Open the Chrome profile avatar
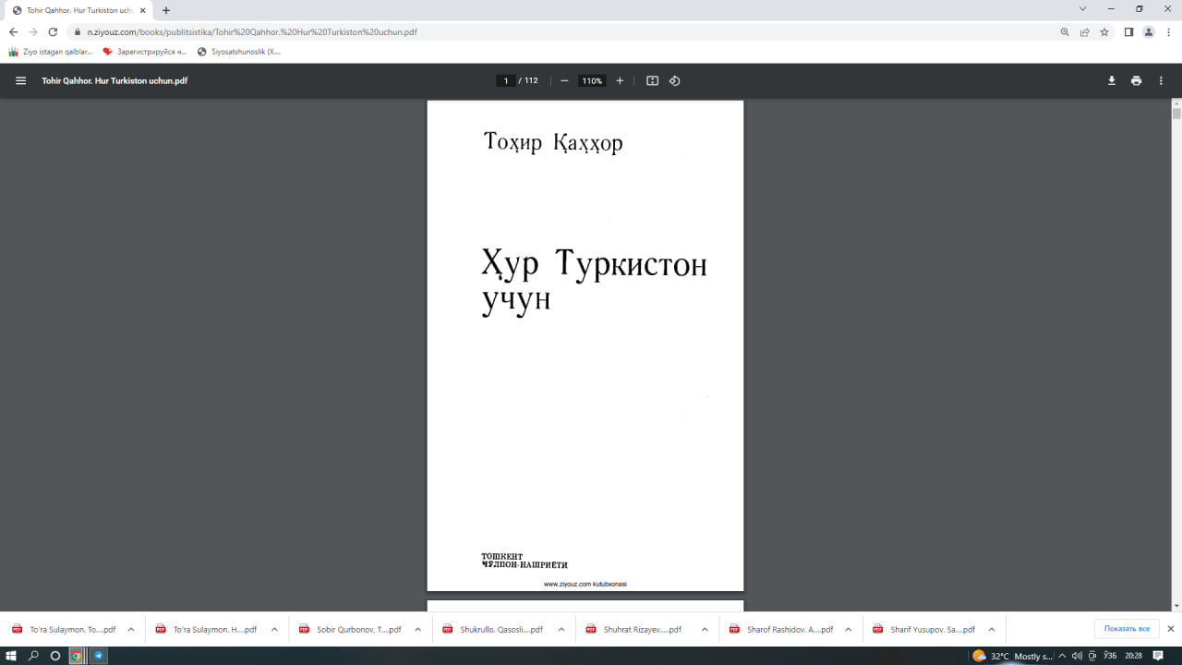The width and height of the screenshot is (1182, 665). tap(1149, 31)
